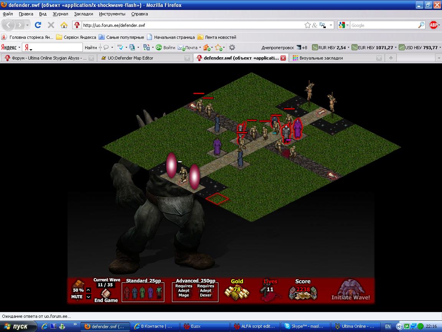Switch to Визуальные закладки tab
The height and width of the screenshot is (332, 442).
337,58
